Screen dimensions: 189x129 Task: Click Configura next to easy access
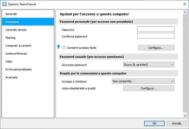(x=156, y=48)
